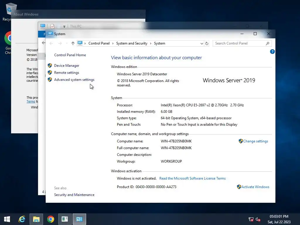Open File Explorer from taskbar

[x=36, y=219]
